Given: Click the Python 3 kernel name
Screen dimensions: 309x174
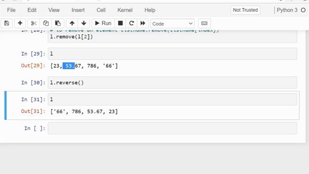Looking at the screenshot, I should tap(287, 10).
